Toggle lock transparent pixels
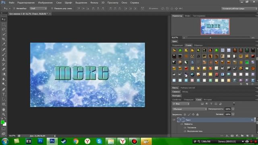Image resolution: width=258 pixels, height=145 pixels. (185, 114)
